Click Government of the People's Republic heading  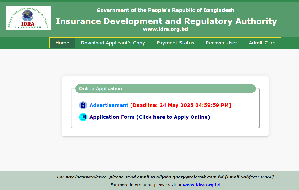click(x=165, y=10)
